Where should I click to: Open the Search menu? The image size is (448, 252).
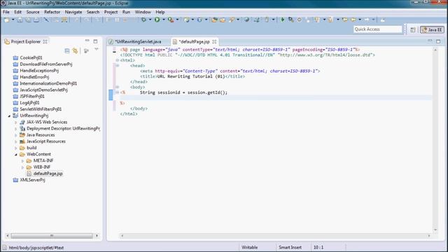click(x=93, y=12)
